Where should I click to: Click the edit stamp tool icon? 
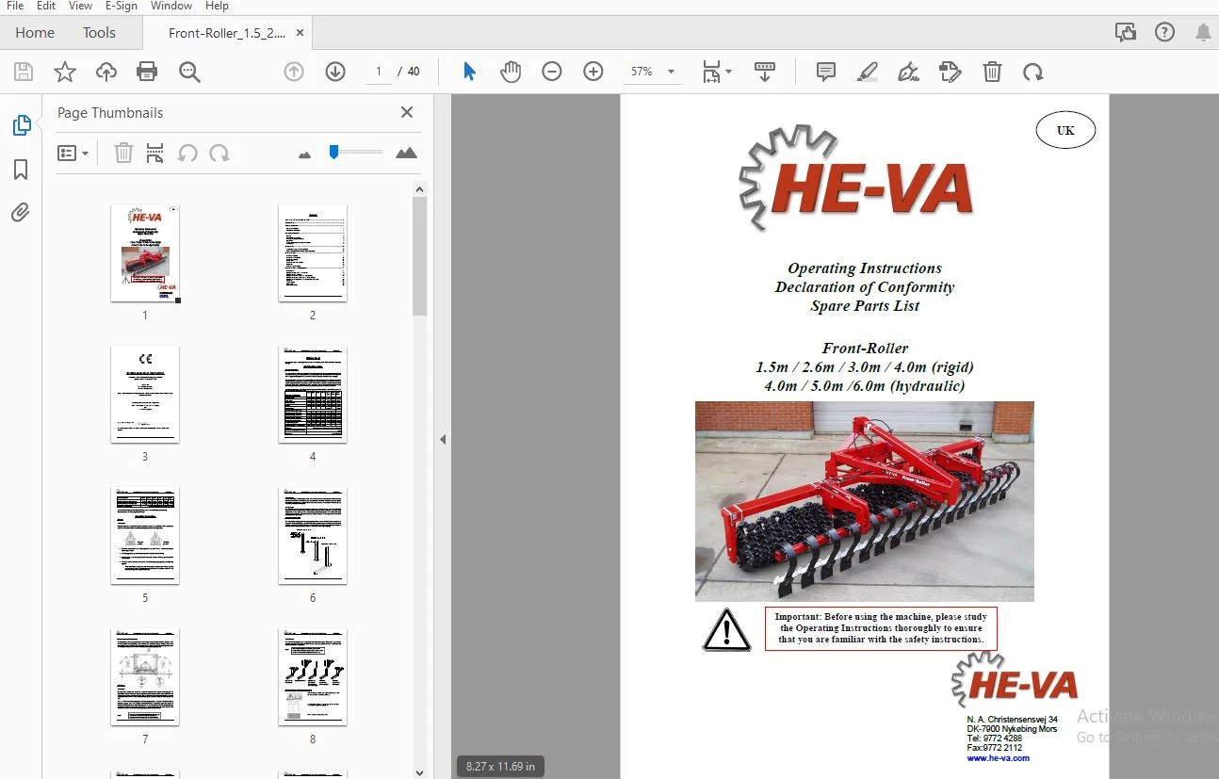click(951, 72)
